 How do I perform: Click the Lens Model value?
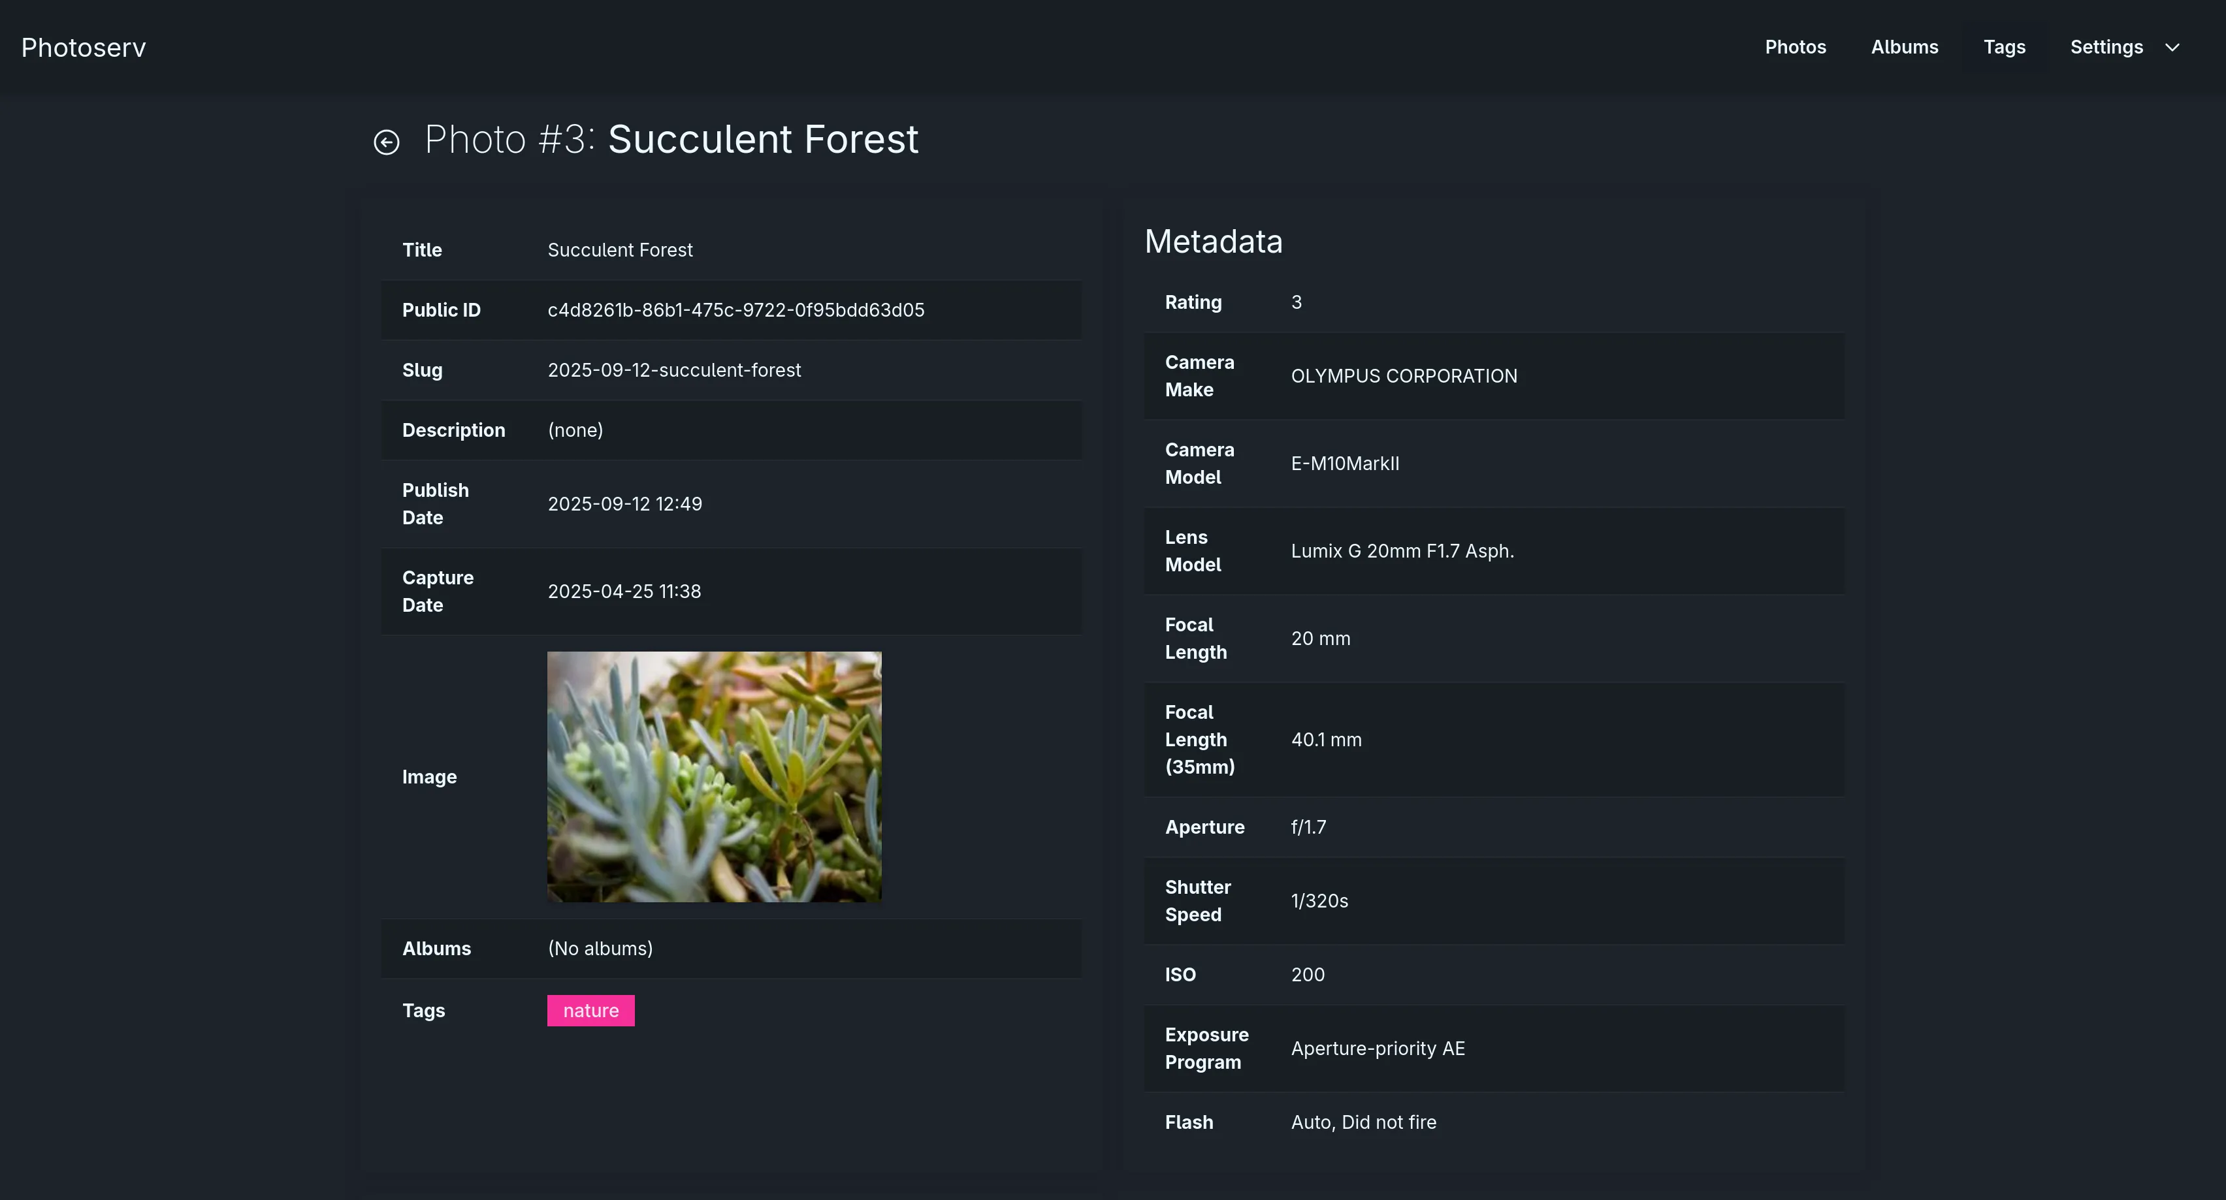(x=1402, y=550)
